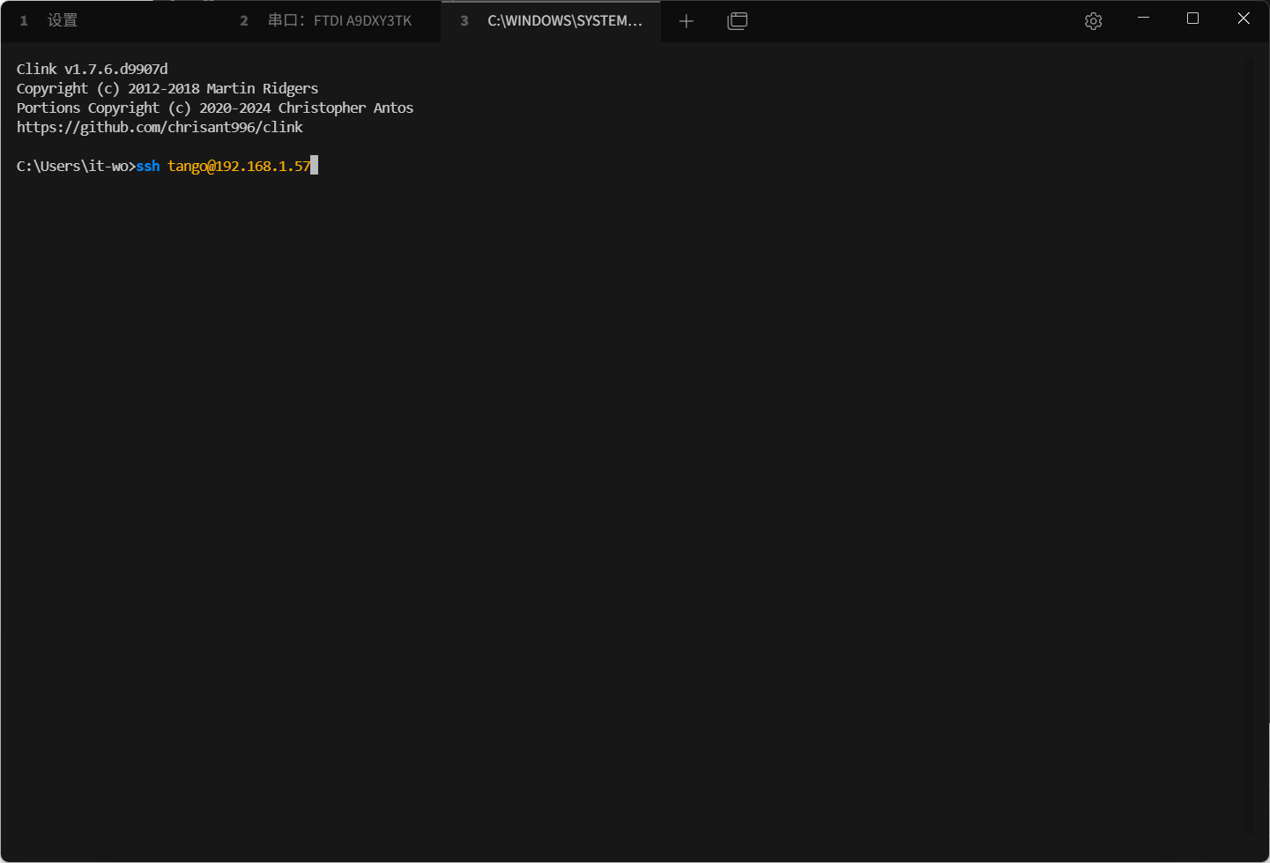The width and height of the screenshot is (1270, 863).
Task: Click the Martin Ridgers copyright line
Action: [167, 88]
